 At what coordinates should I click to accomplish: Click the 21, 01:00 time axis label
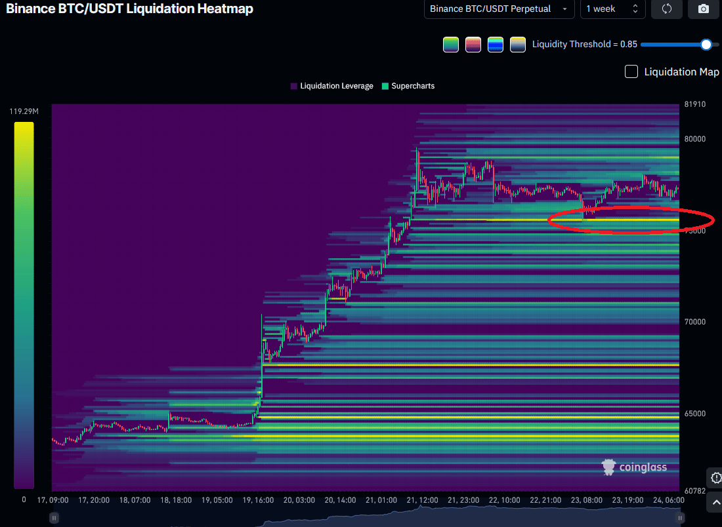[x=381, y=500]
